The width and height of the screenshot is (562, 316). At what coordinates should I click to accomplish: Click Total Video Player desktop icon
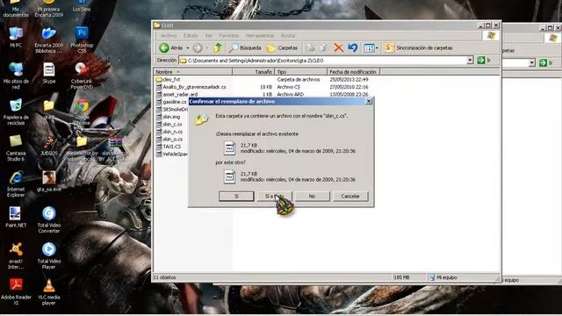(49, 255)
